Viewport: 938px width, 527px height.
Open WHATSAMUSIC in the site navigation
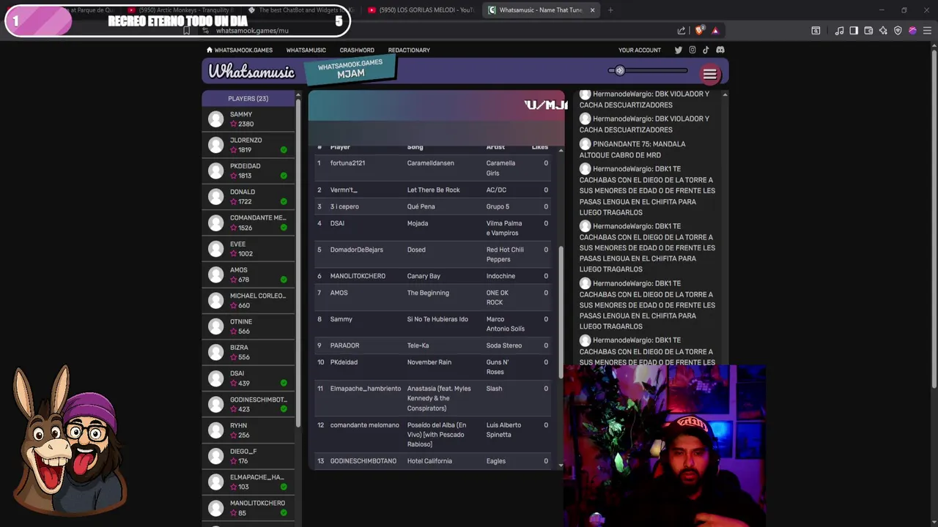click(306, 50)
